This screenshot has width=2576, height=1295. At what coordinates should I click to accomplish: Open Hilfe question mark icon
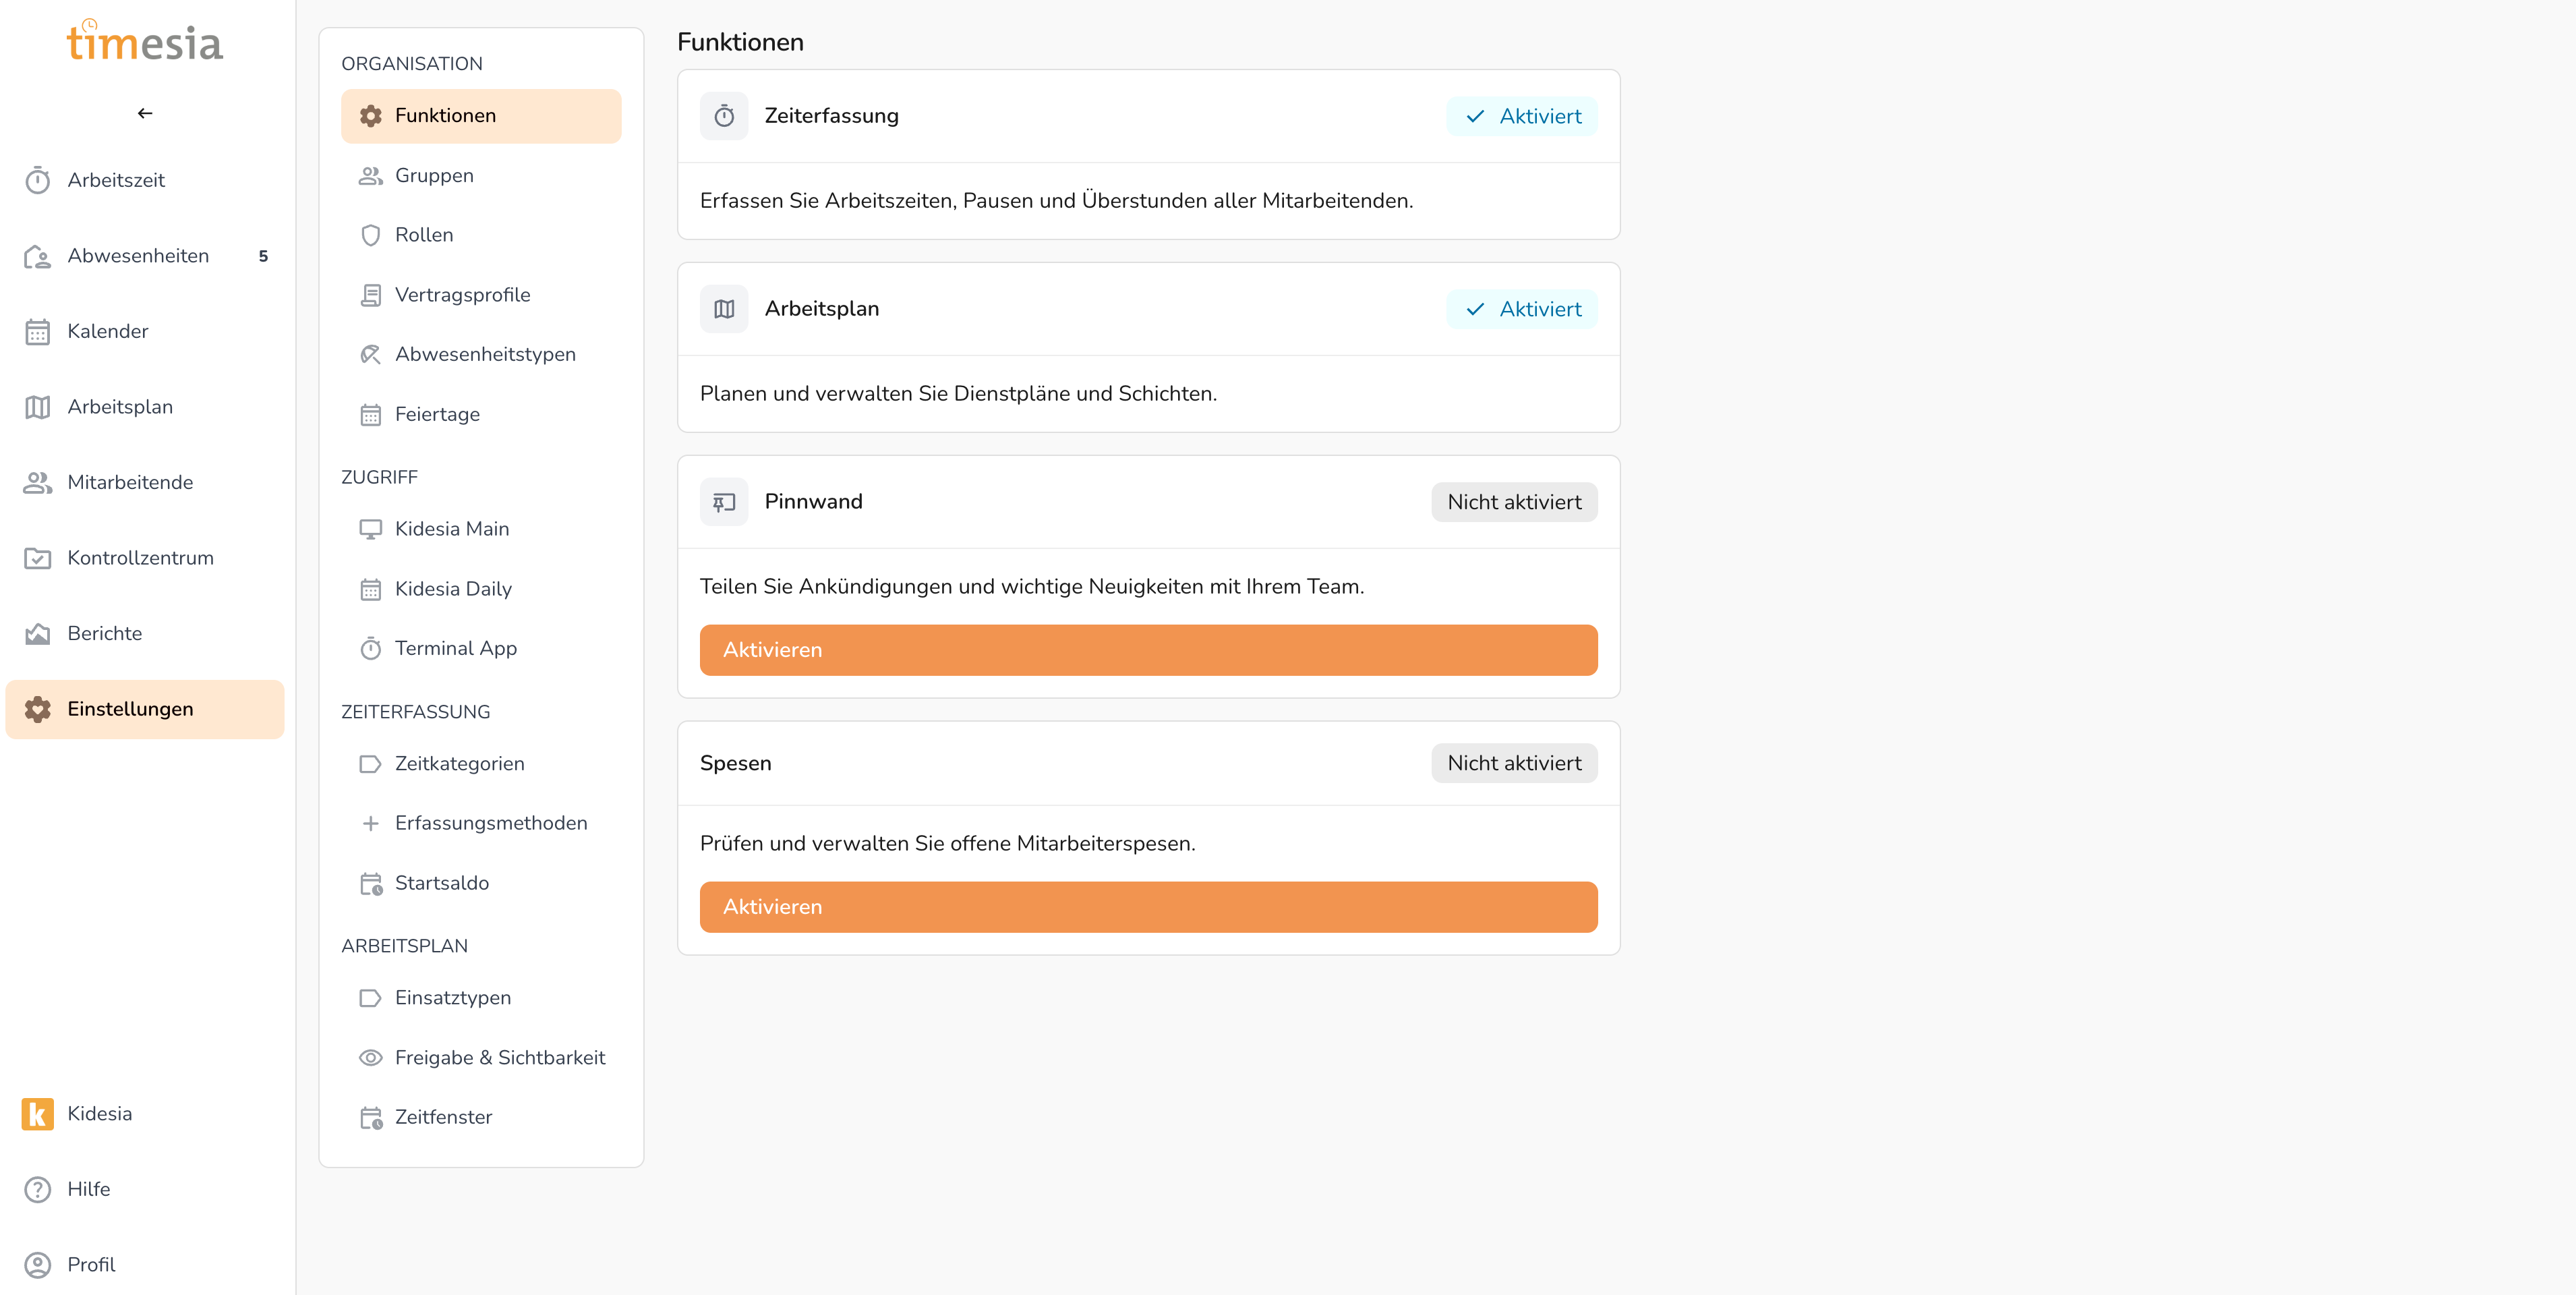[38, 1189]
